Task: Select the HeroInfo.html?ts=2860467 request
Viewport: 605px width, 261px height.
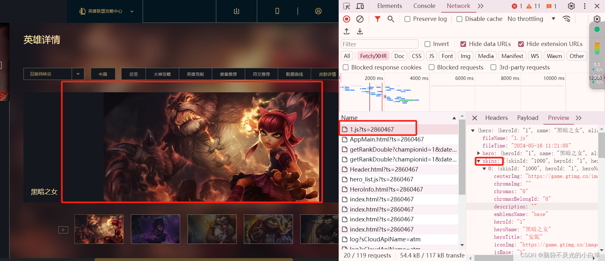Action: [x=399, y=189]
